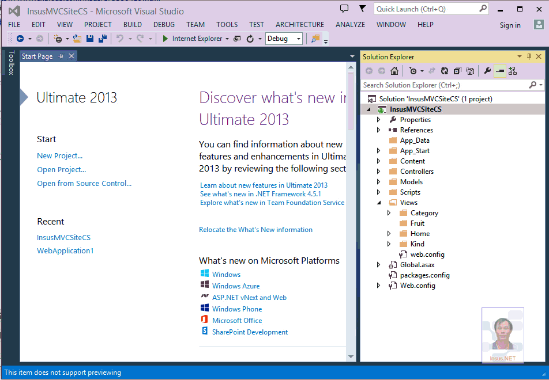549x380 pixels.
Task: Click the New Project... link
Action: [60, 155]
